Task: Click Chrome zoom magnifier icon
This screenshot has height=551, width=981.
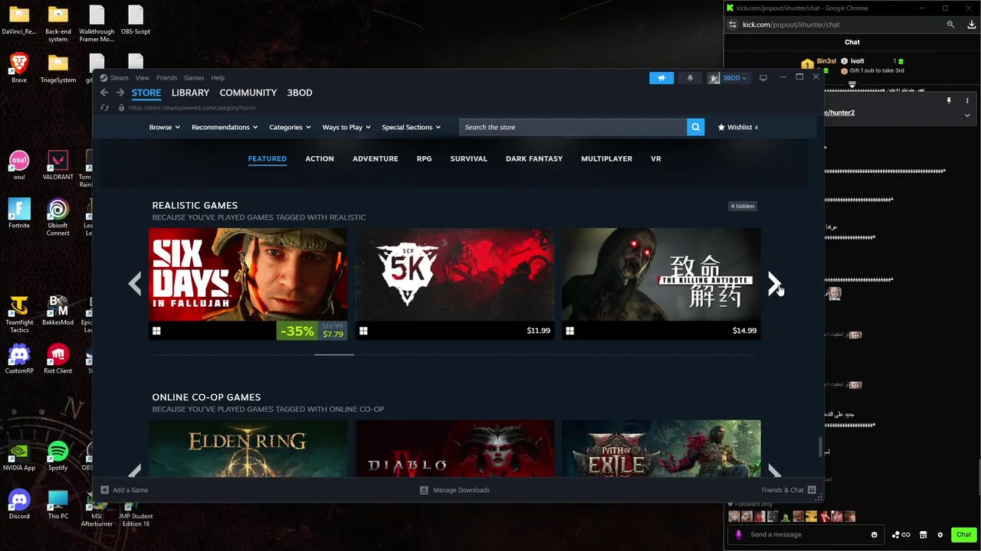Action: (x=950, y=24)
